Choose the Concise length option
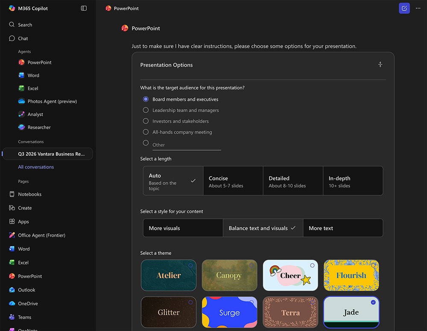This screenshot has height=331, width=427. (233, 181)
